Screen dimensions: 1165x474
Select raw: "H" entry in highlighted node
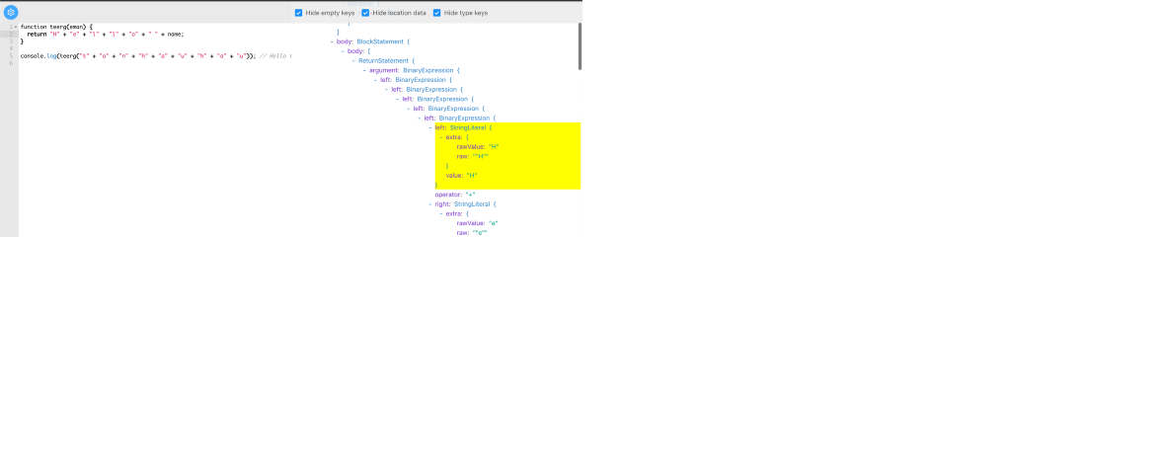point(473,157)
